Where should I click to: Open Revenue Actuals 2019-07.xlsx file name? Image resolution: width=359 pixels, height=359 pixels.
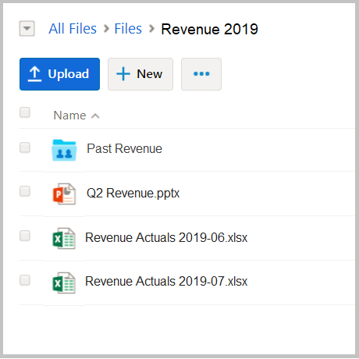(x=166, y=282)
